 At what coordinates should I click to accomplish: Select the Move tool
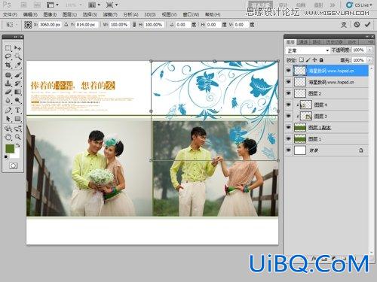tap(17, 48)
